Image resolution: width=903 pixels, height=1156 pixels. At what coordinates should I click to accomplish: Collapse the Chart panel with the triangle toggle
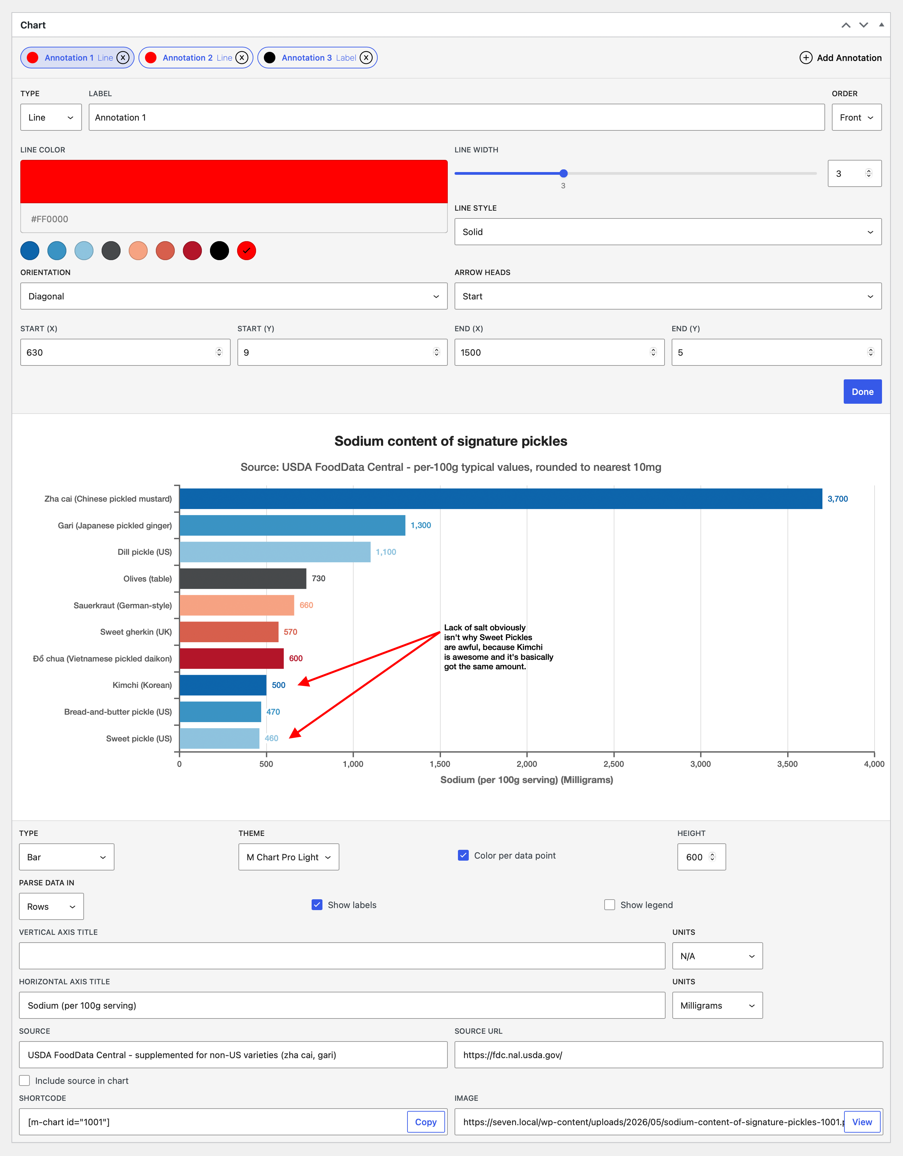[x=881, y=24]
